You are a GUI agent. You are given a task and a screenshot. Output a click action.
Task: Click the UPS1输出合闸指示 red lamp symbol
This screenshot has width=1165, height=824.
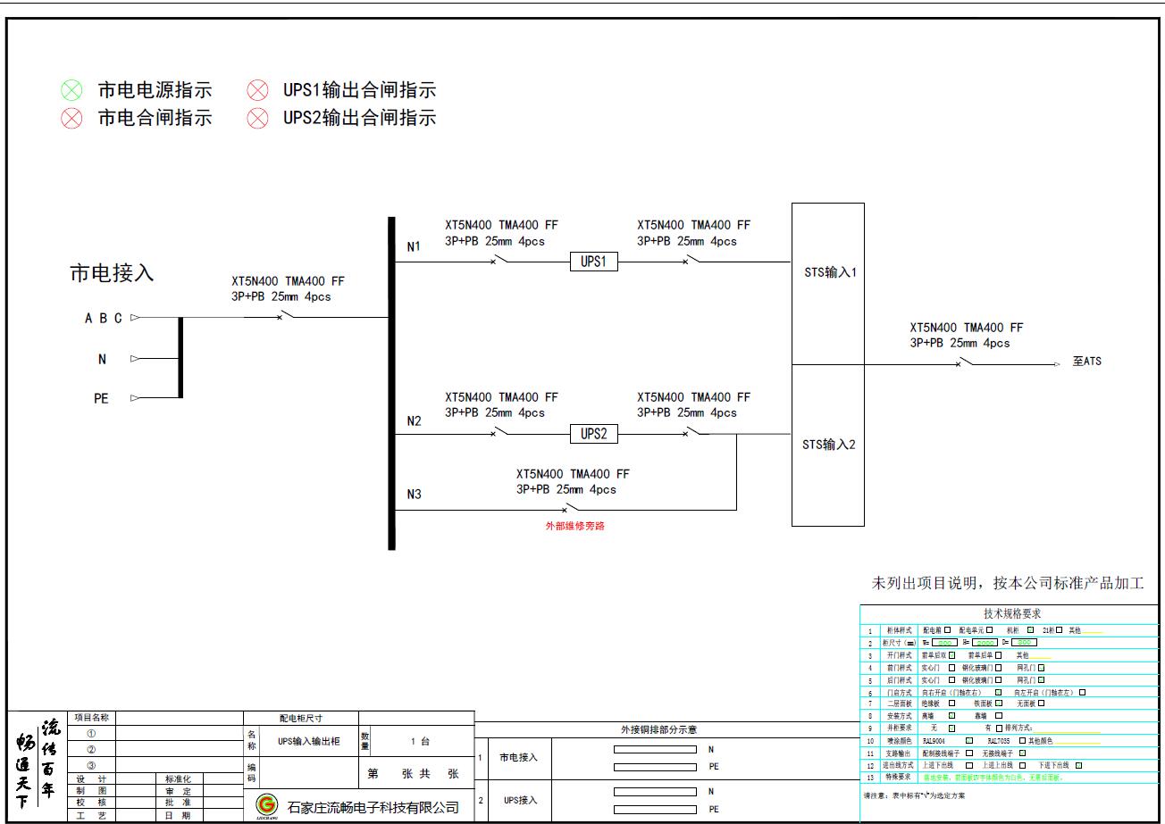pyautogui.click(x=257, y=90)
